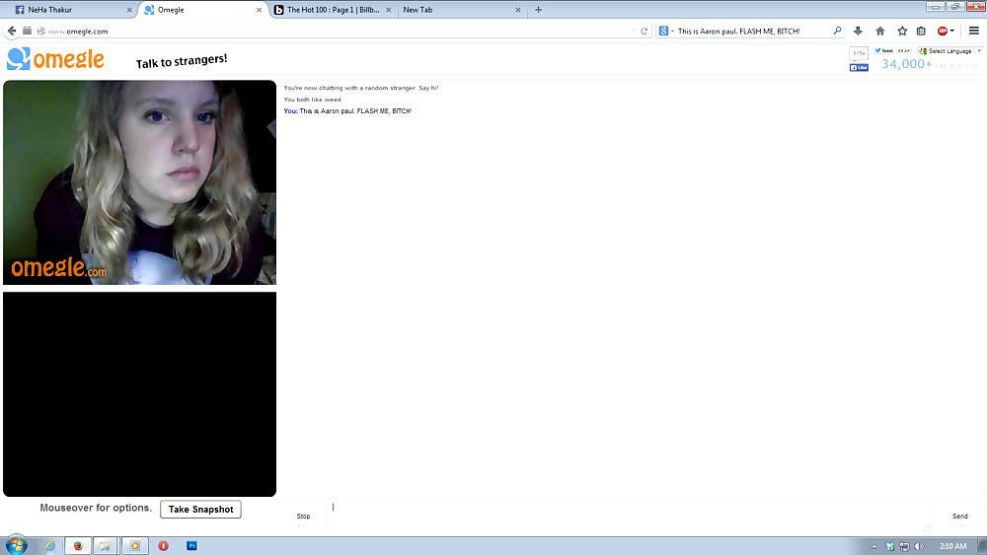Show URL history dropdown arrow

coord(634,31)
